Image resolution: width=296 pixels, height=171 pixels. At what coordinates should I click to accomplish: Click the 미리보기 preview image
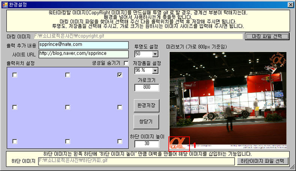point(228,101)
